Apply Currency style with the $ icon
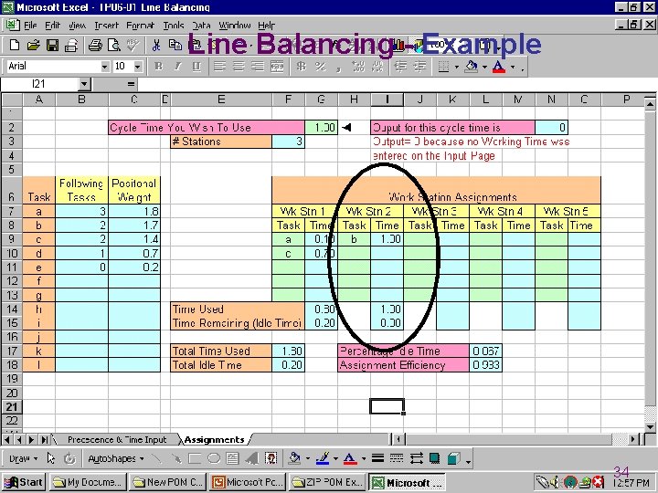 coord(301,67)
